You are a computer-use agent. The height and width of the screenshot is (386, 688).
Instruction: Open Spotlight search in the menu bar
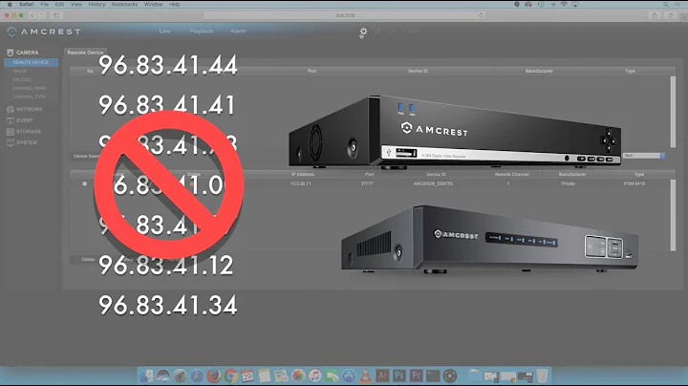point(666,5)
